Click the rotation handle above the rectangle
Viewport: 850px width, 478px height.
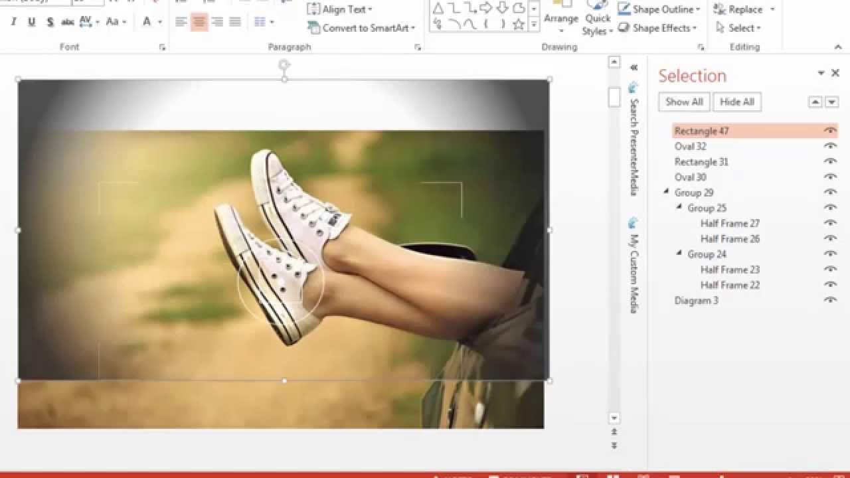284,64
